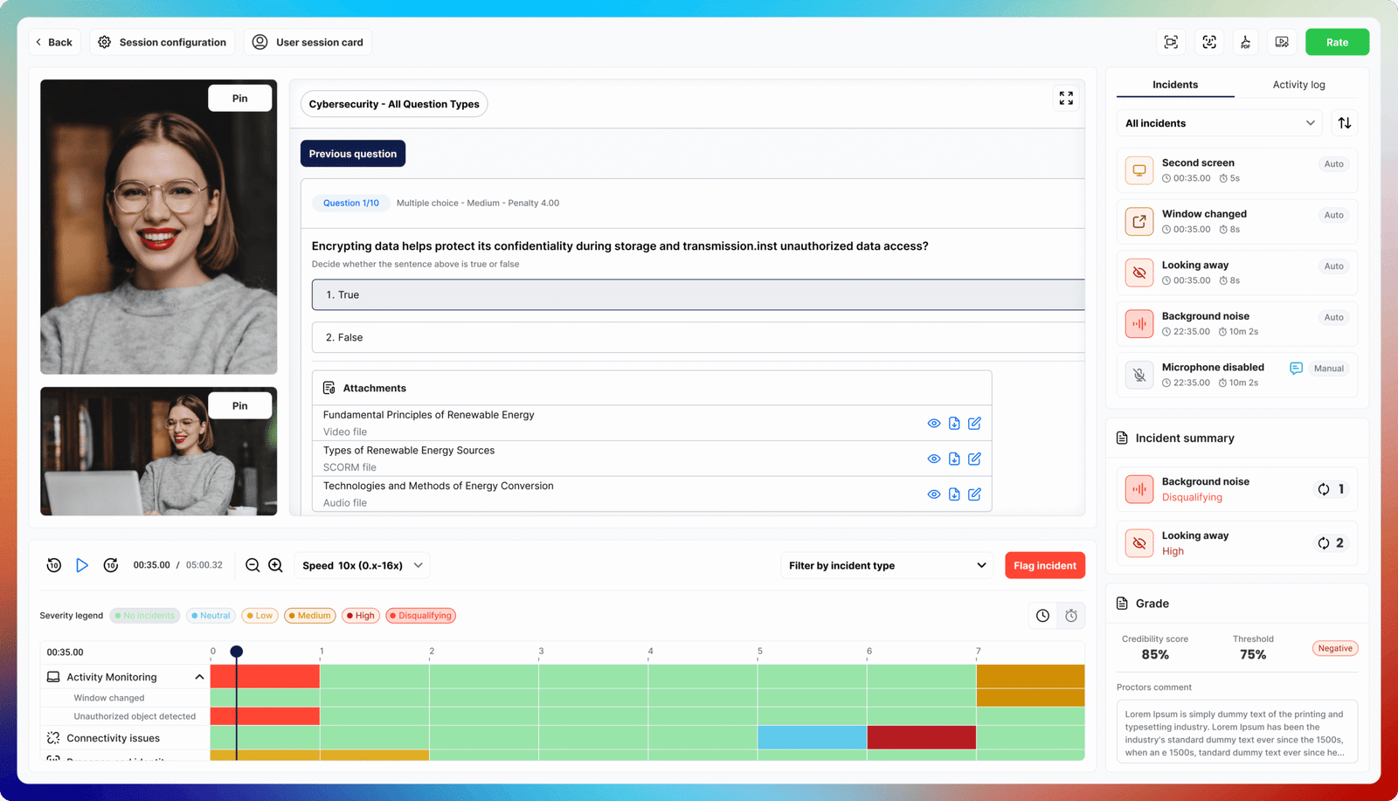The height and width of the screenshot is (801, 1398).
Task: Open the User session card
Action: [x=308, y=42]
